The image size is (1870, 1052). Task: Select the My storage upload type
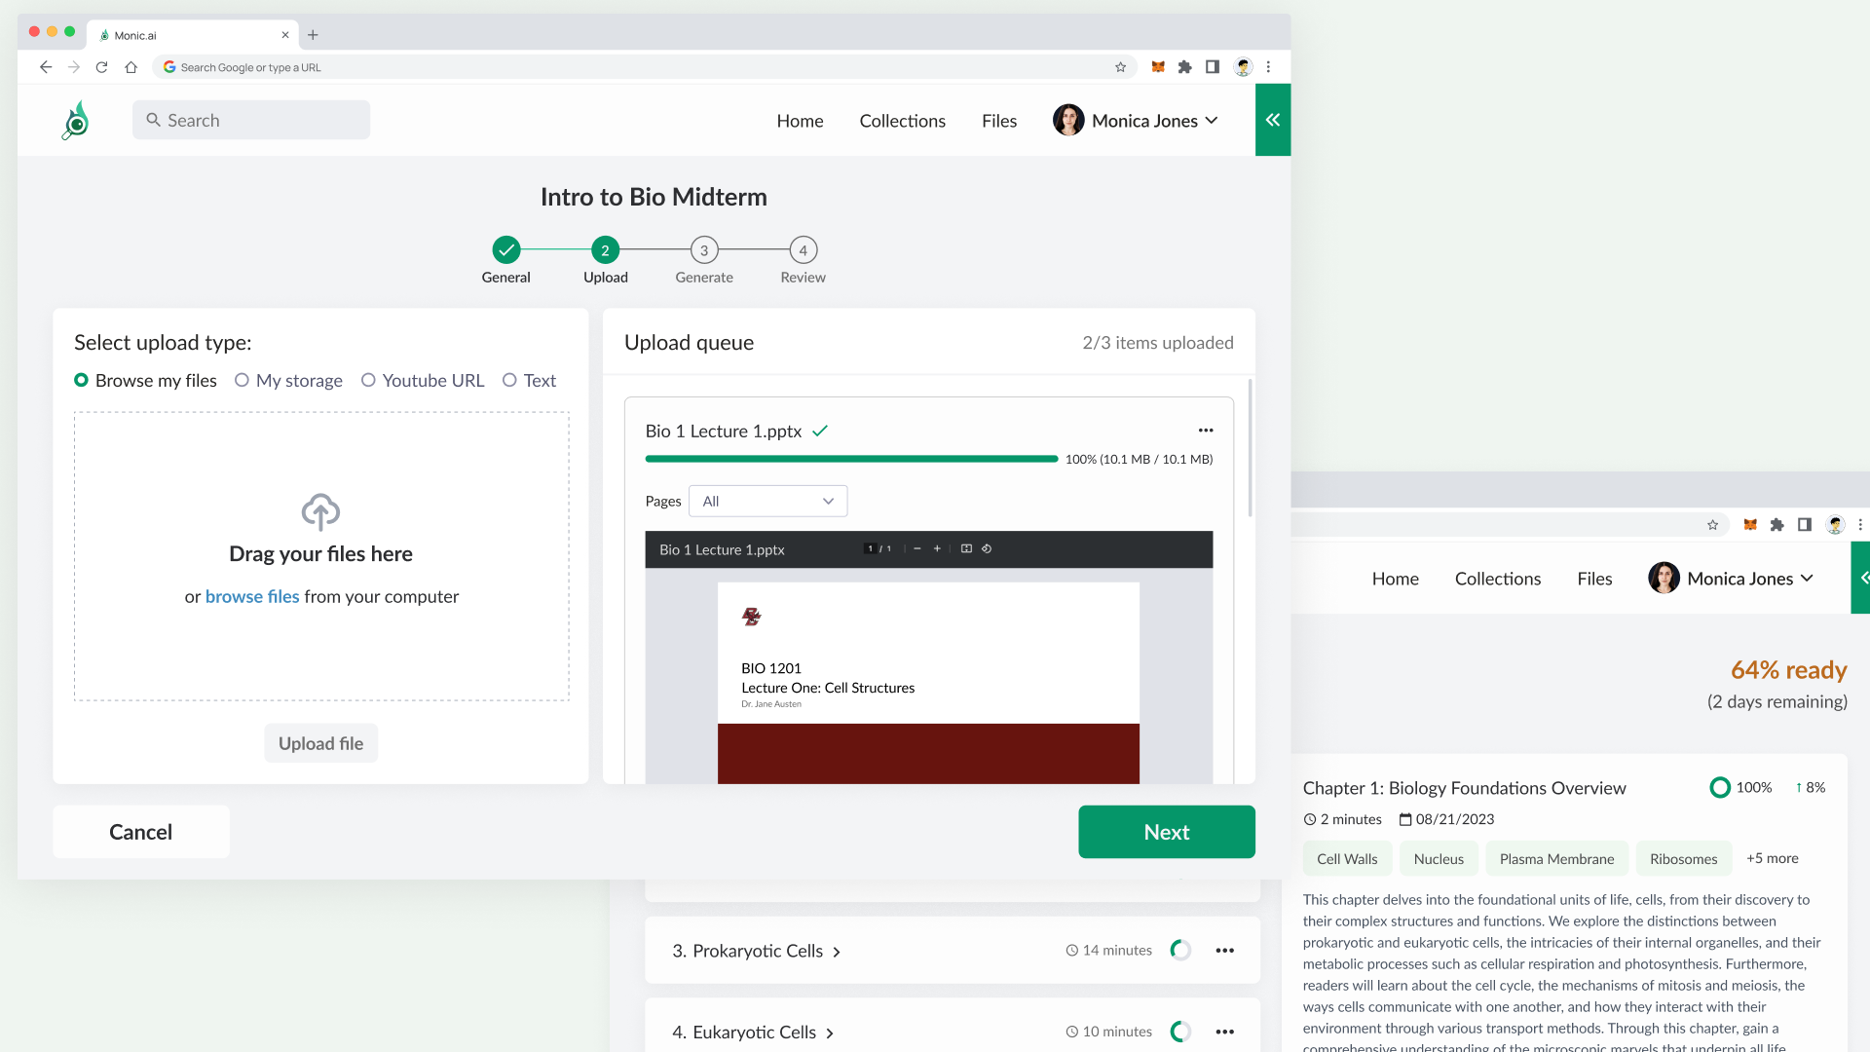[243, 381]
